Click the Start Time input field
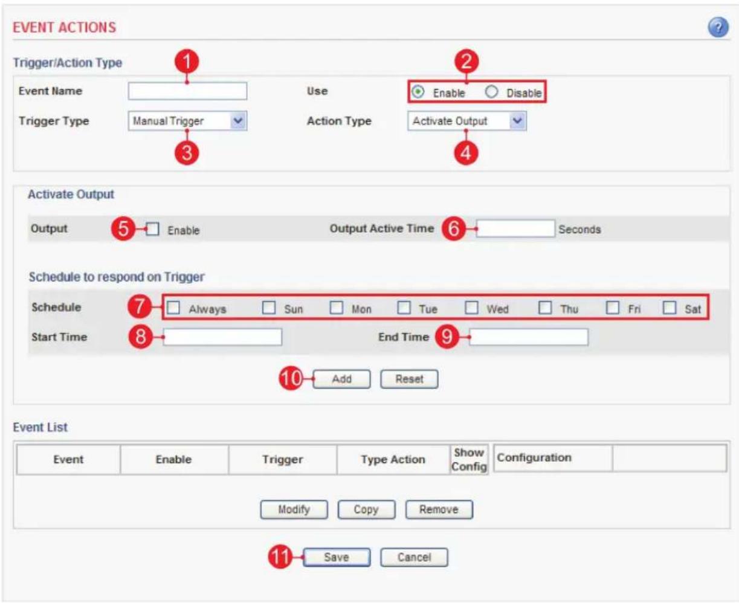Viewport: 739px width, 603px height. tap(222, 337)
